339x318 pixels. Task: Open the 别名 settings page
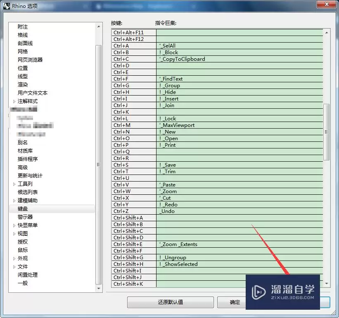tap(23, 143)
